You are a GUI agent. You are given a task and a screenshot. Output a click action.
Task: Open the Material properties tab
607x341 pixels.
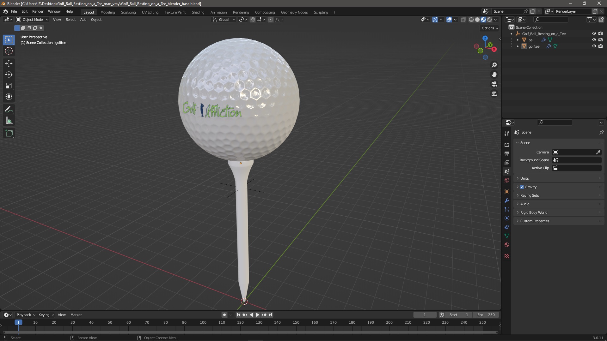[x=507, y=245]
